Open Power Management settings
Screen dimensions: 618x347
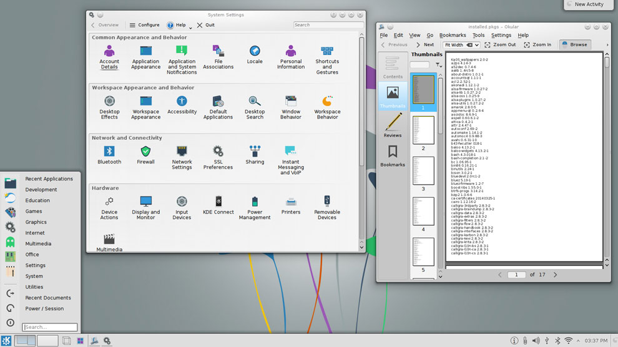[x=255, y=208]
